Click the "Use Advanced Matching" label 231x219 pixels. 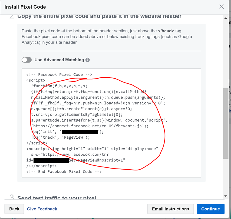tap(59, 60)
